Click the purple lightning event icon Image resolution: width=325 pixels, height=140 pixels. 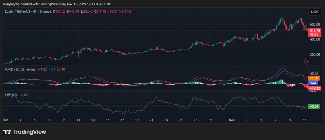click(307, 62)
